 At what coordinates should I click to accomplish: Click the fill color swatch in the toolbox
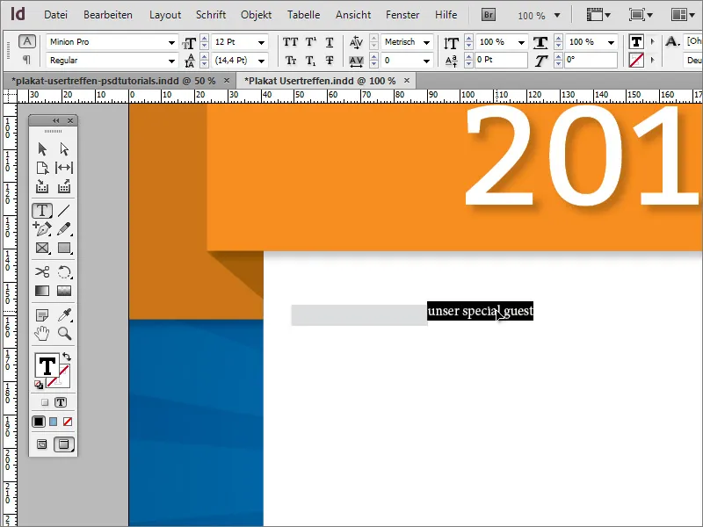point(47,364)
